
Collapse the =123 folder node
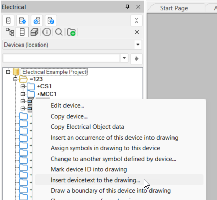(x=15, y=79)
